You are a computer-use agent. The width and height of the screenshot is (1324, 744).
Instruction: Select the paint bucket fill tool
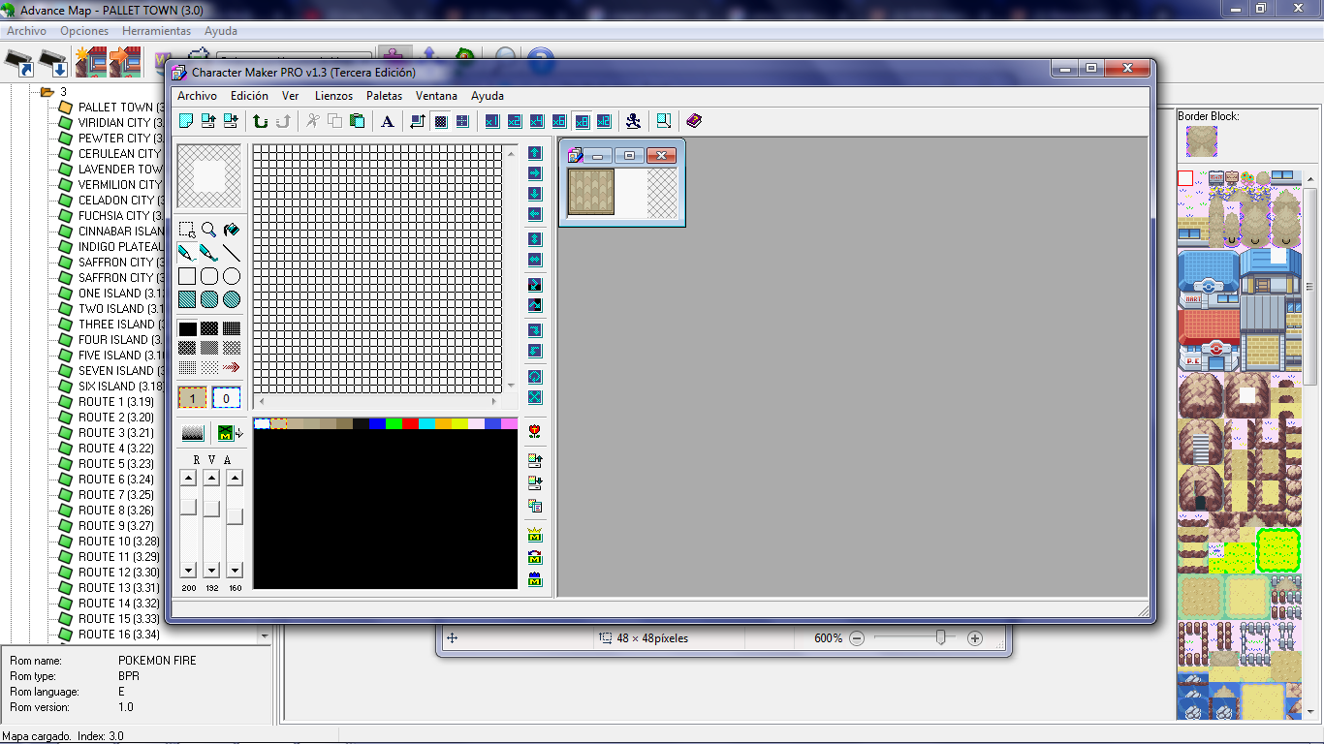coord(232,230)
